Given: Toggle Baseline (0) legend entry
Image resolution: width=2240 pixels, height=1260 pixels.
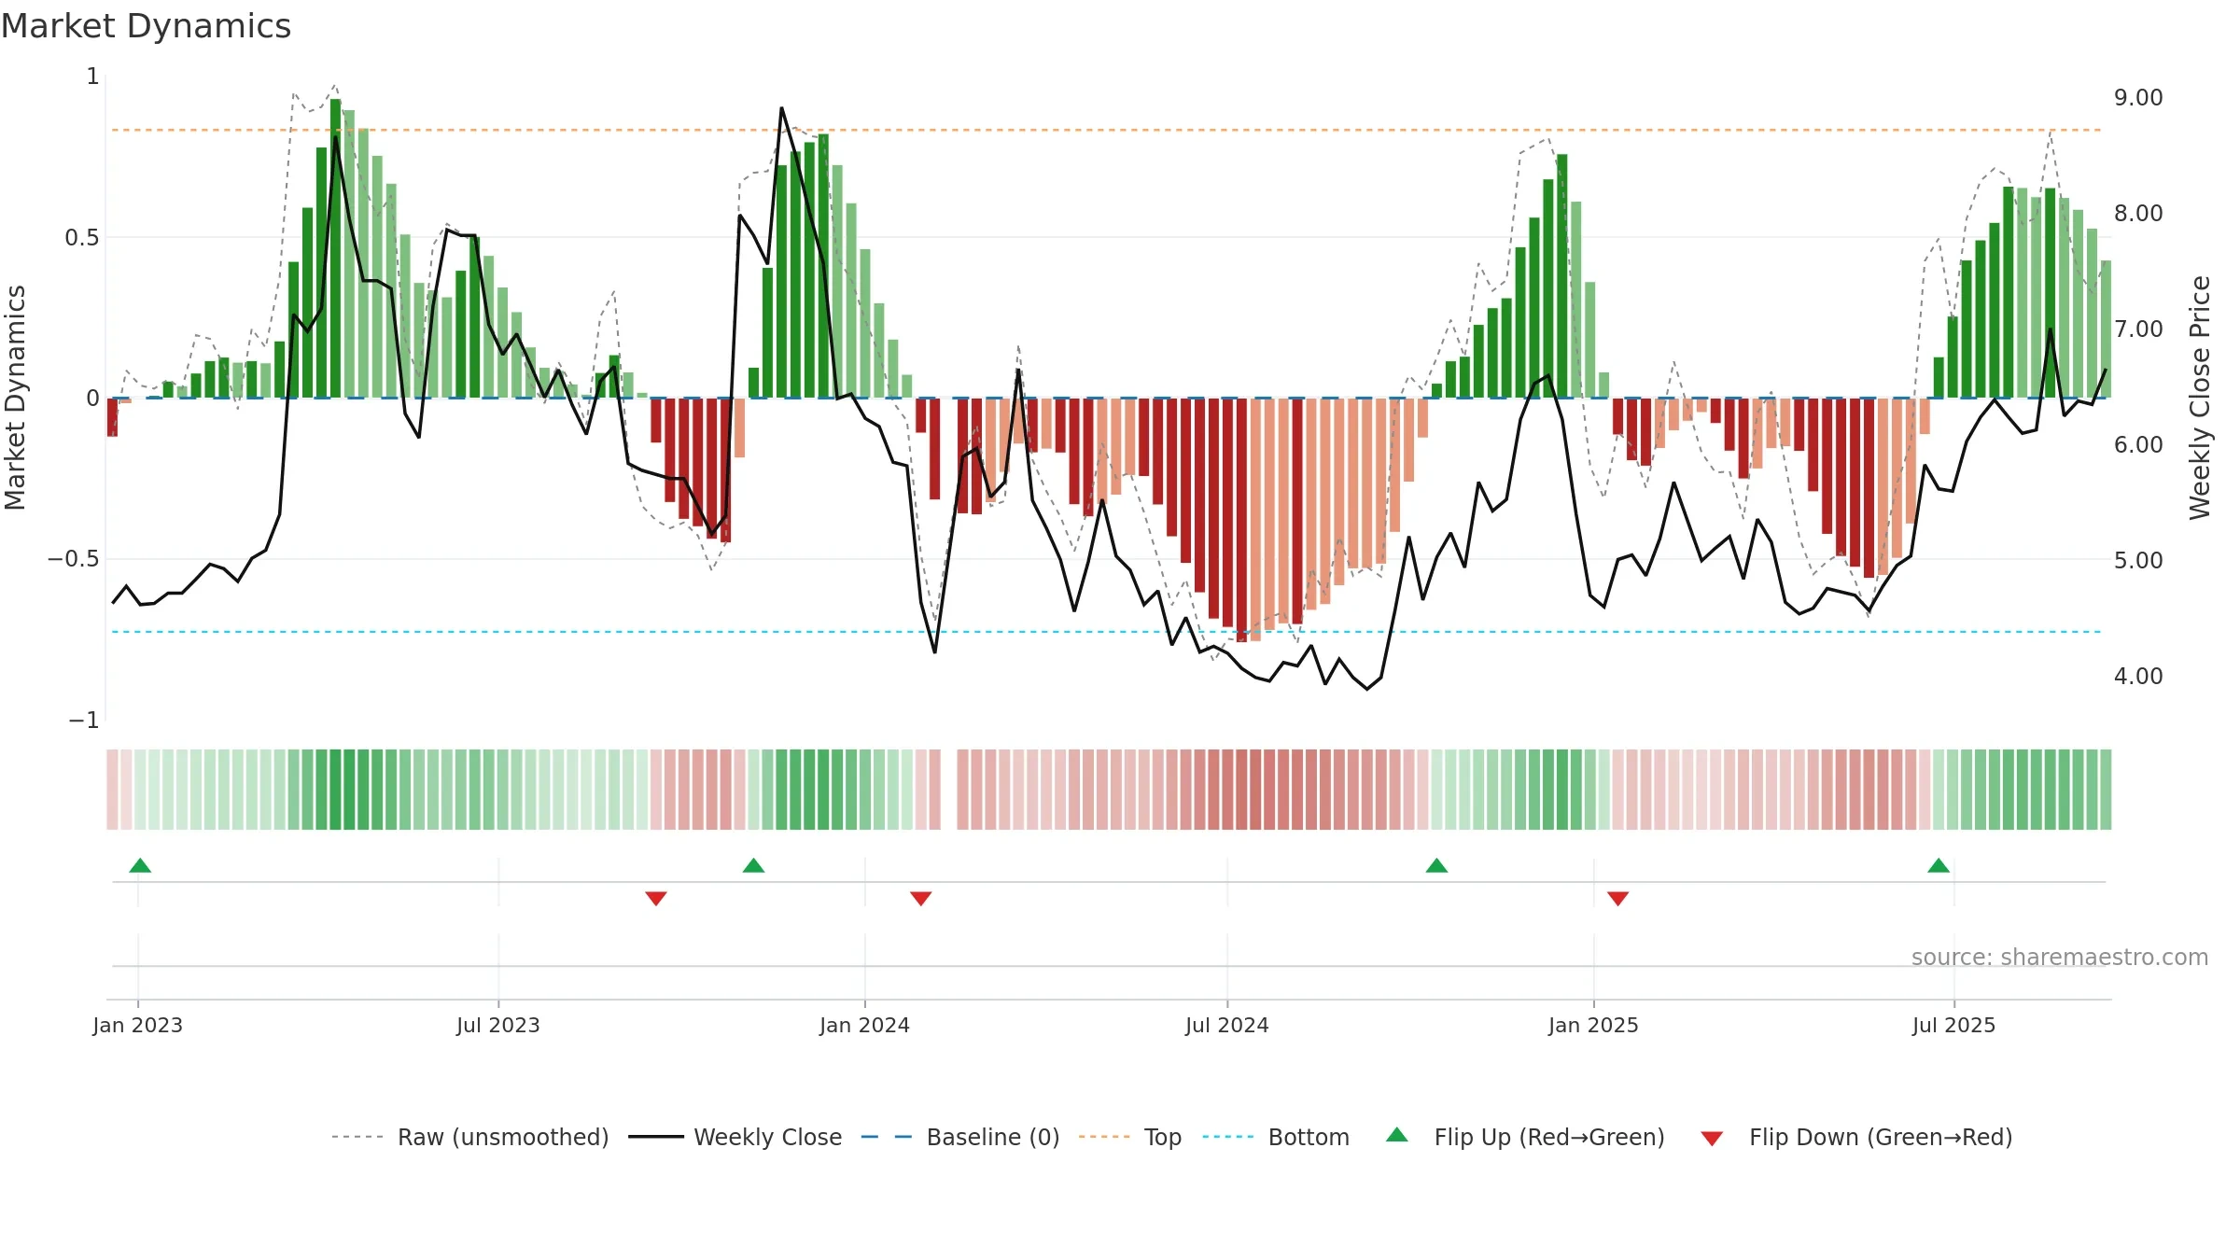Looking at the screenshot, I should point(960,1137).
